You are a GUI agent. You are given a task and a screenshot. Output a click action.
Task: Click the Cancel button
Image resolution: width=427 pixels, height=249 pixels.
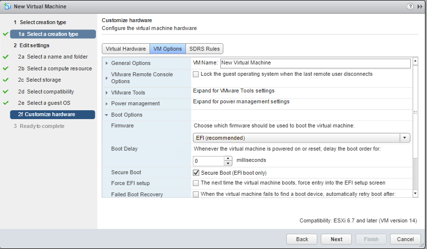(405, 239)
